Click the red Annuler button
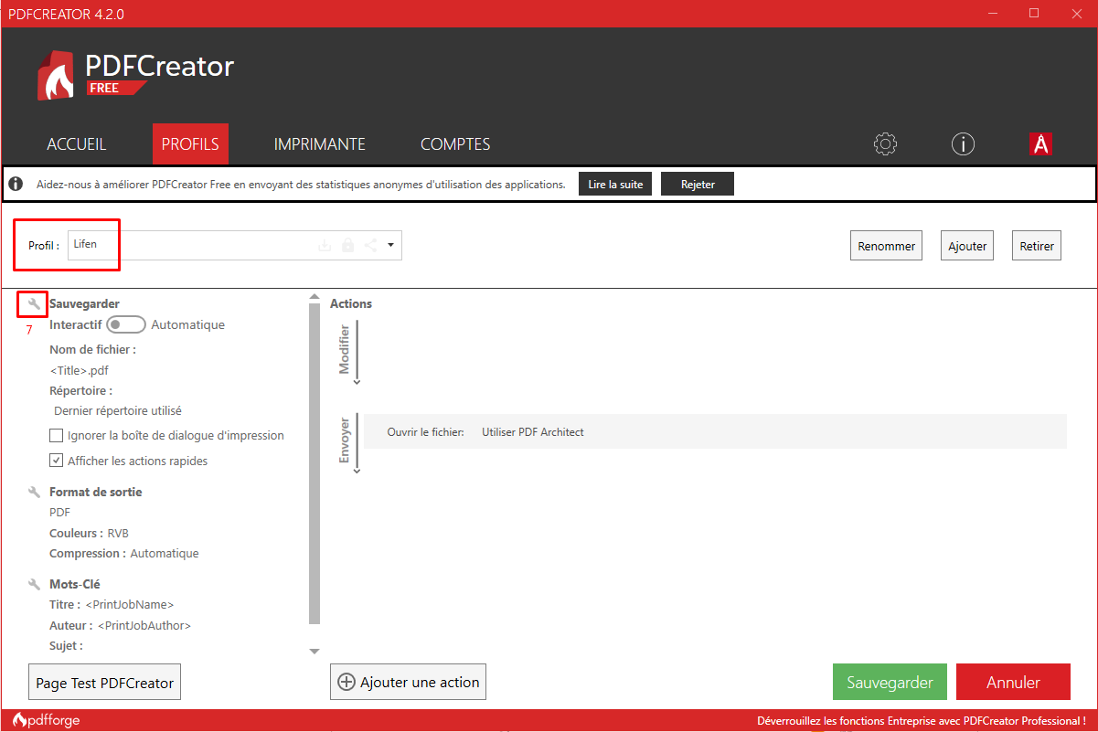Image resolution: width=1098 pixels, height=732 pixels. coord(1013,682)
